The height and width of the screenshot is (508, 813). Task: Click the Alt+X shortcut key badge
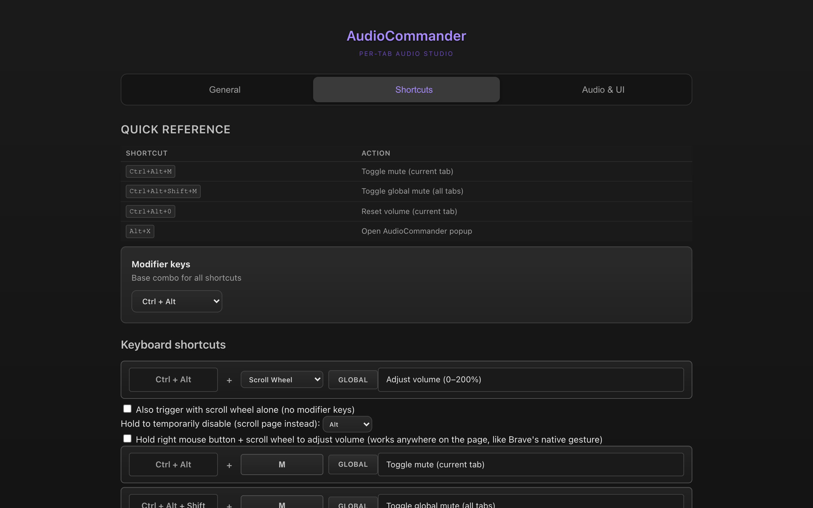[140, 231]
